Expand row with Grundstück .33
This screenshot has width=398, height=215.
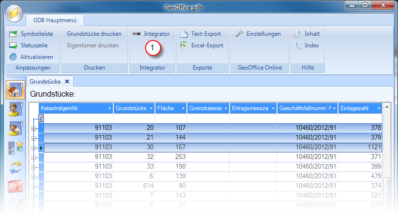pos(33,167)
